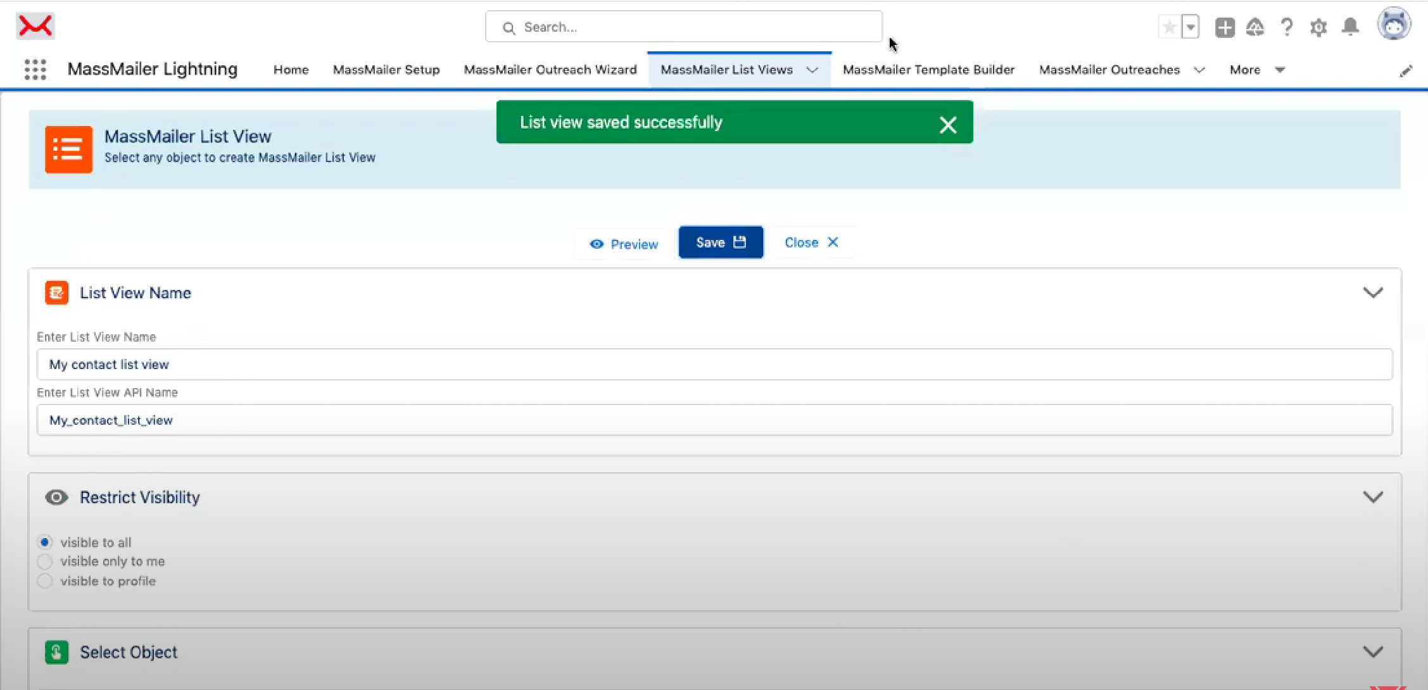Screen dimensions: 1428x690
Task: Click the "List view saved successfully" message
Action: [621, 122]
